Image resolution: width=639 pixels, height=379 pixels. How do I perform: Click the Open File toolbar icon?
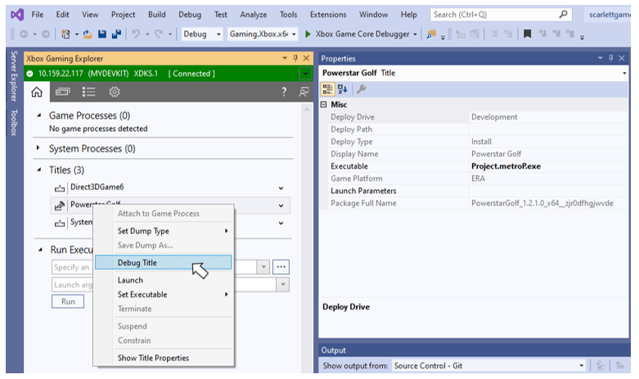pos(88,34)
